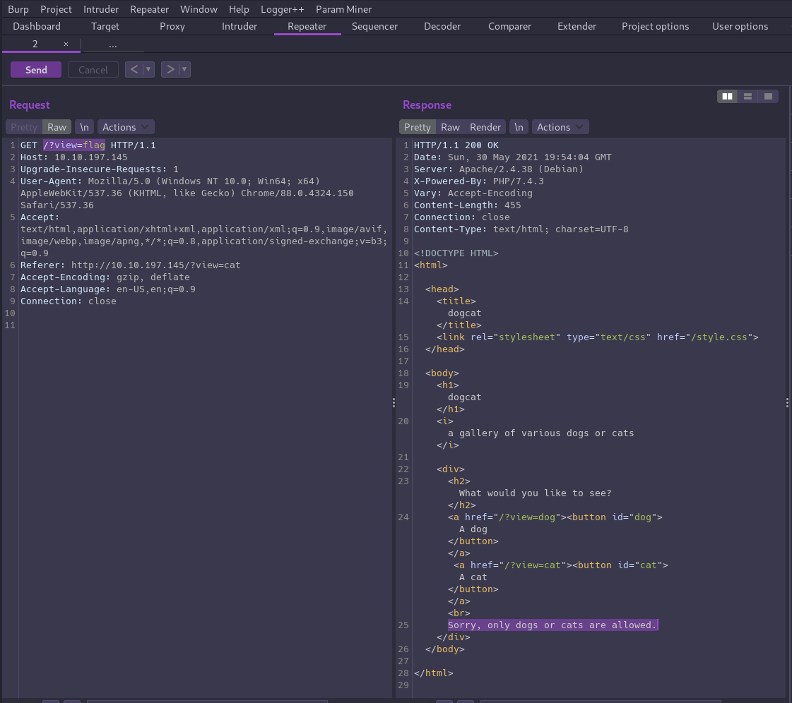Screen dimensions: 792x703
Task: Open the Response Actions dropdown
Action: (x=560, y=127)
